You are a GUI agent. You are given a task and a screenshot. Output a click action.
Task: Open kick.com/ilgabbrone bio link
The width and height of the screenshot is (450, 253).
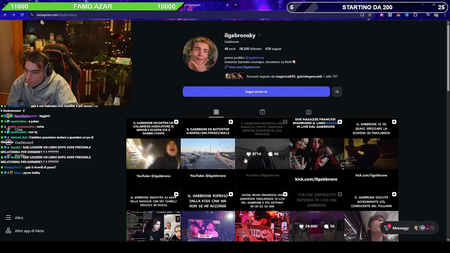[244, 67]
